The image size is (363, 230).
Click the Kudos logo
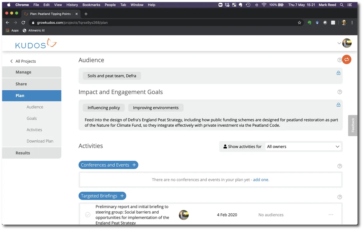point(36,44)
